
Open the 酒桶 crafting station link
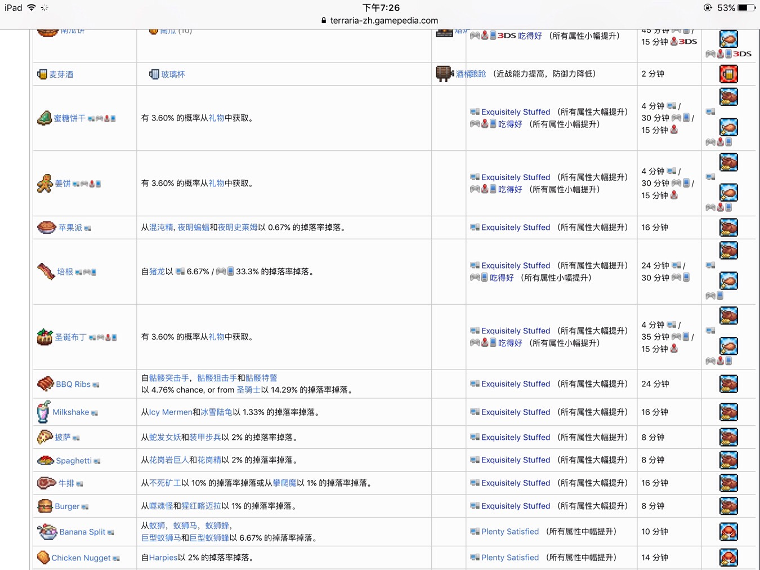[x=463, y=74]
